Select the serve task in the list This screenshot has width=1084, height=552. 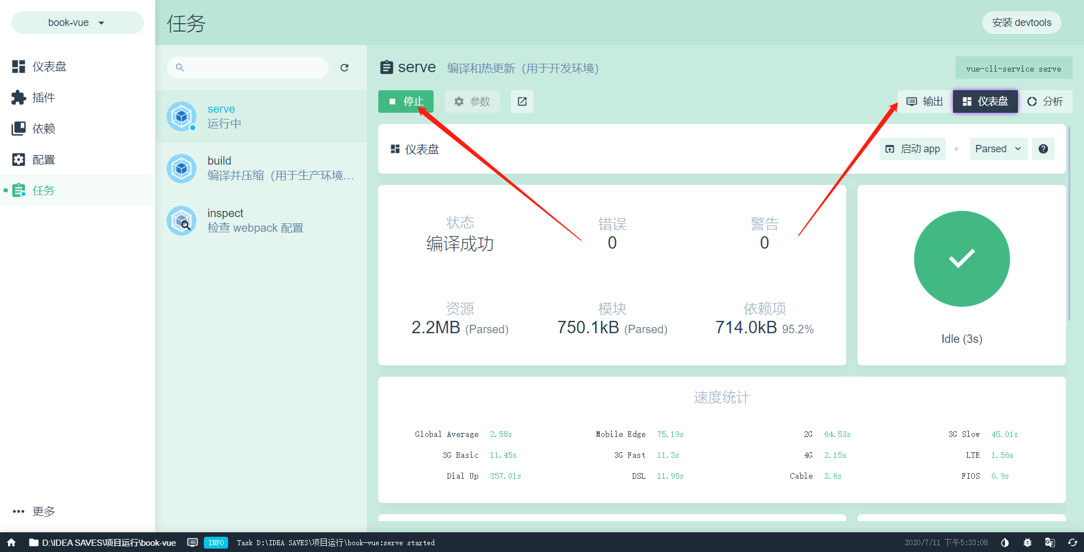tap(261, 116)
